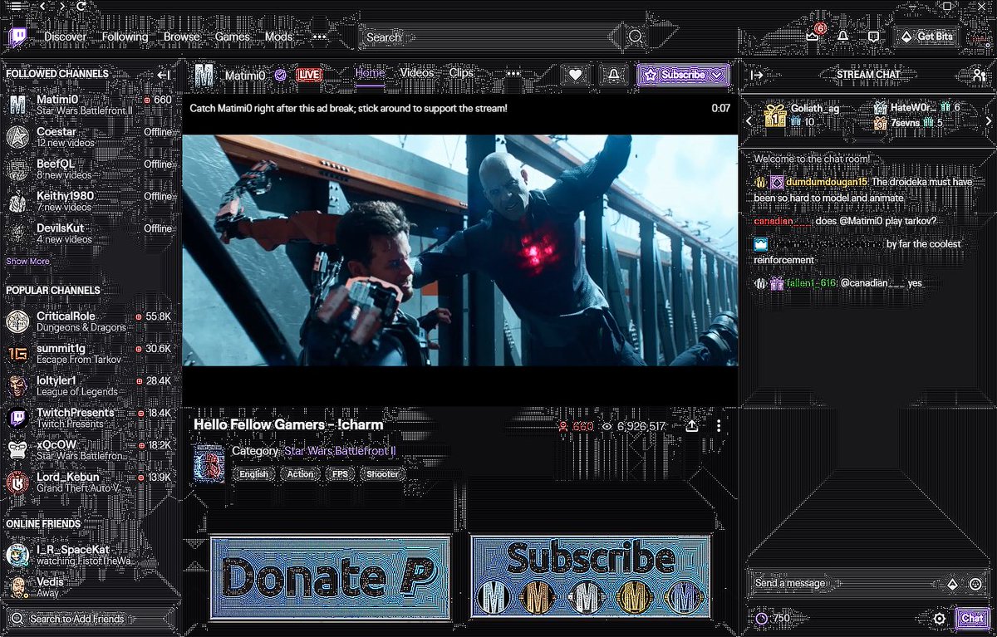The width and height of the screenshot is (997, 637).
Task: Open more top navigation options ellipsis
Action: coord(320,37)
